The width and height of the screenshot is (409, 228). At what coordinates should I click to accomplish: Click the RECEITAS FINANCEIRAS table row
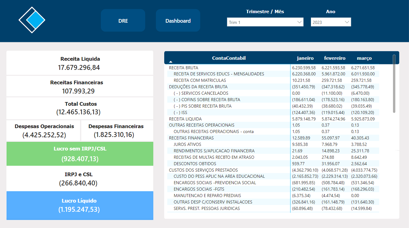click(x=273, y=138)
